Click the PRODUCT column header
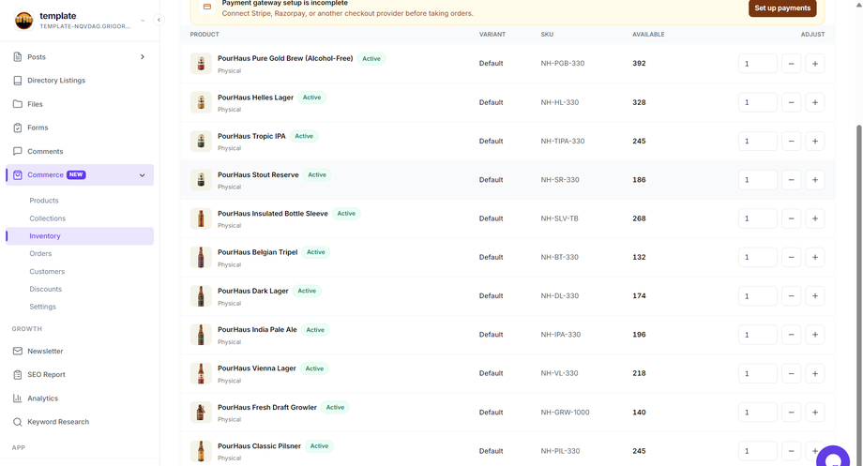This screenshot has height=466, width=863. 204,34
